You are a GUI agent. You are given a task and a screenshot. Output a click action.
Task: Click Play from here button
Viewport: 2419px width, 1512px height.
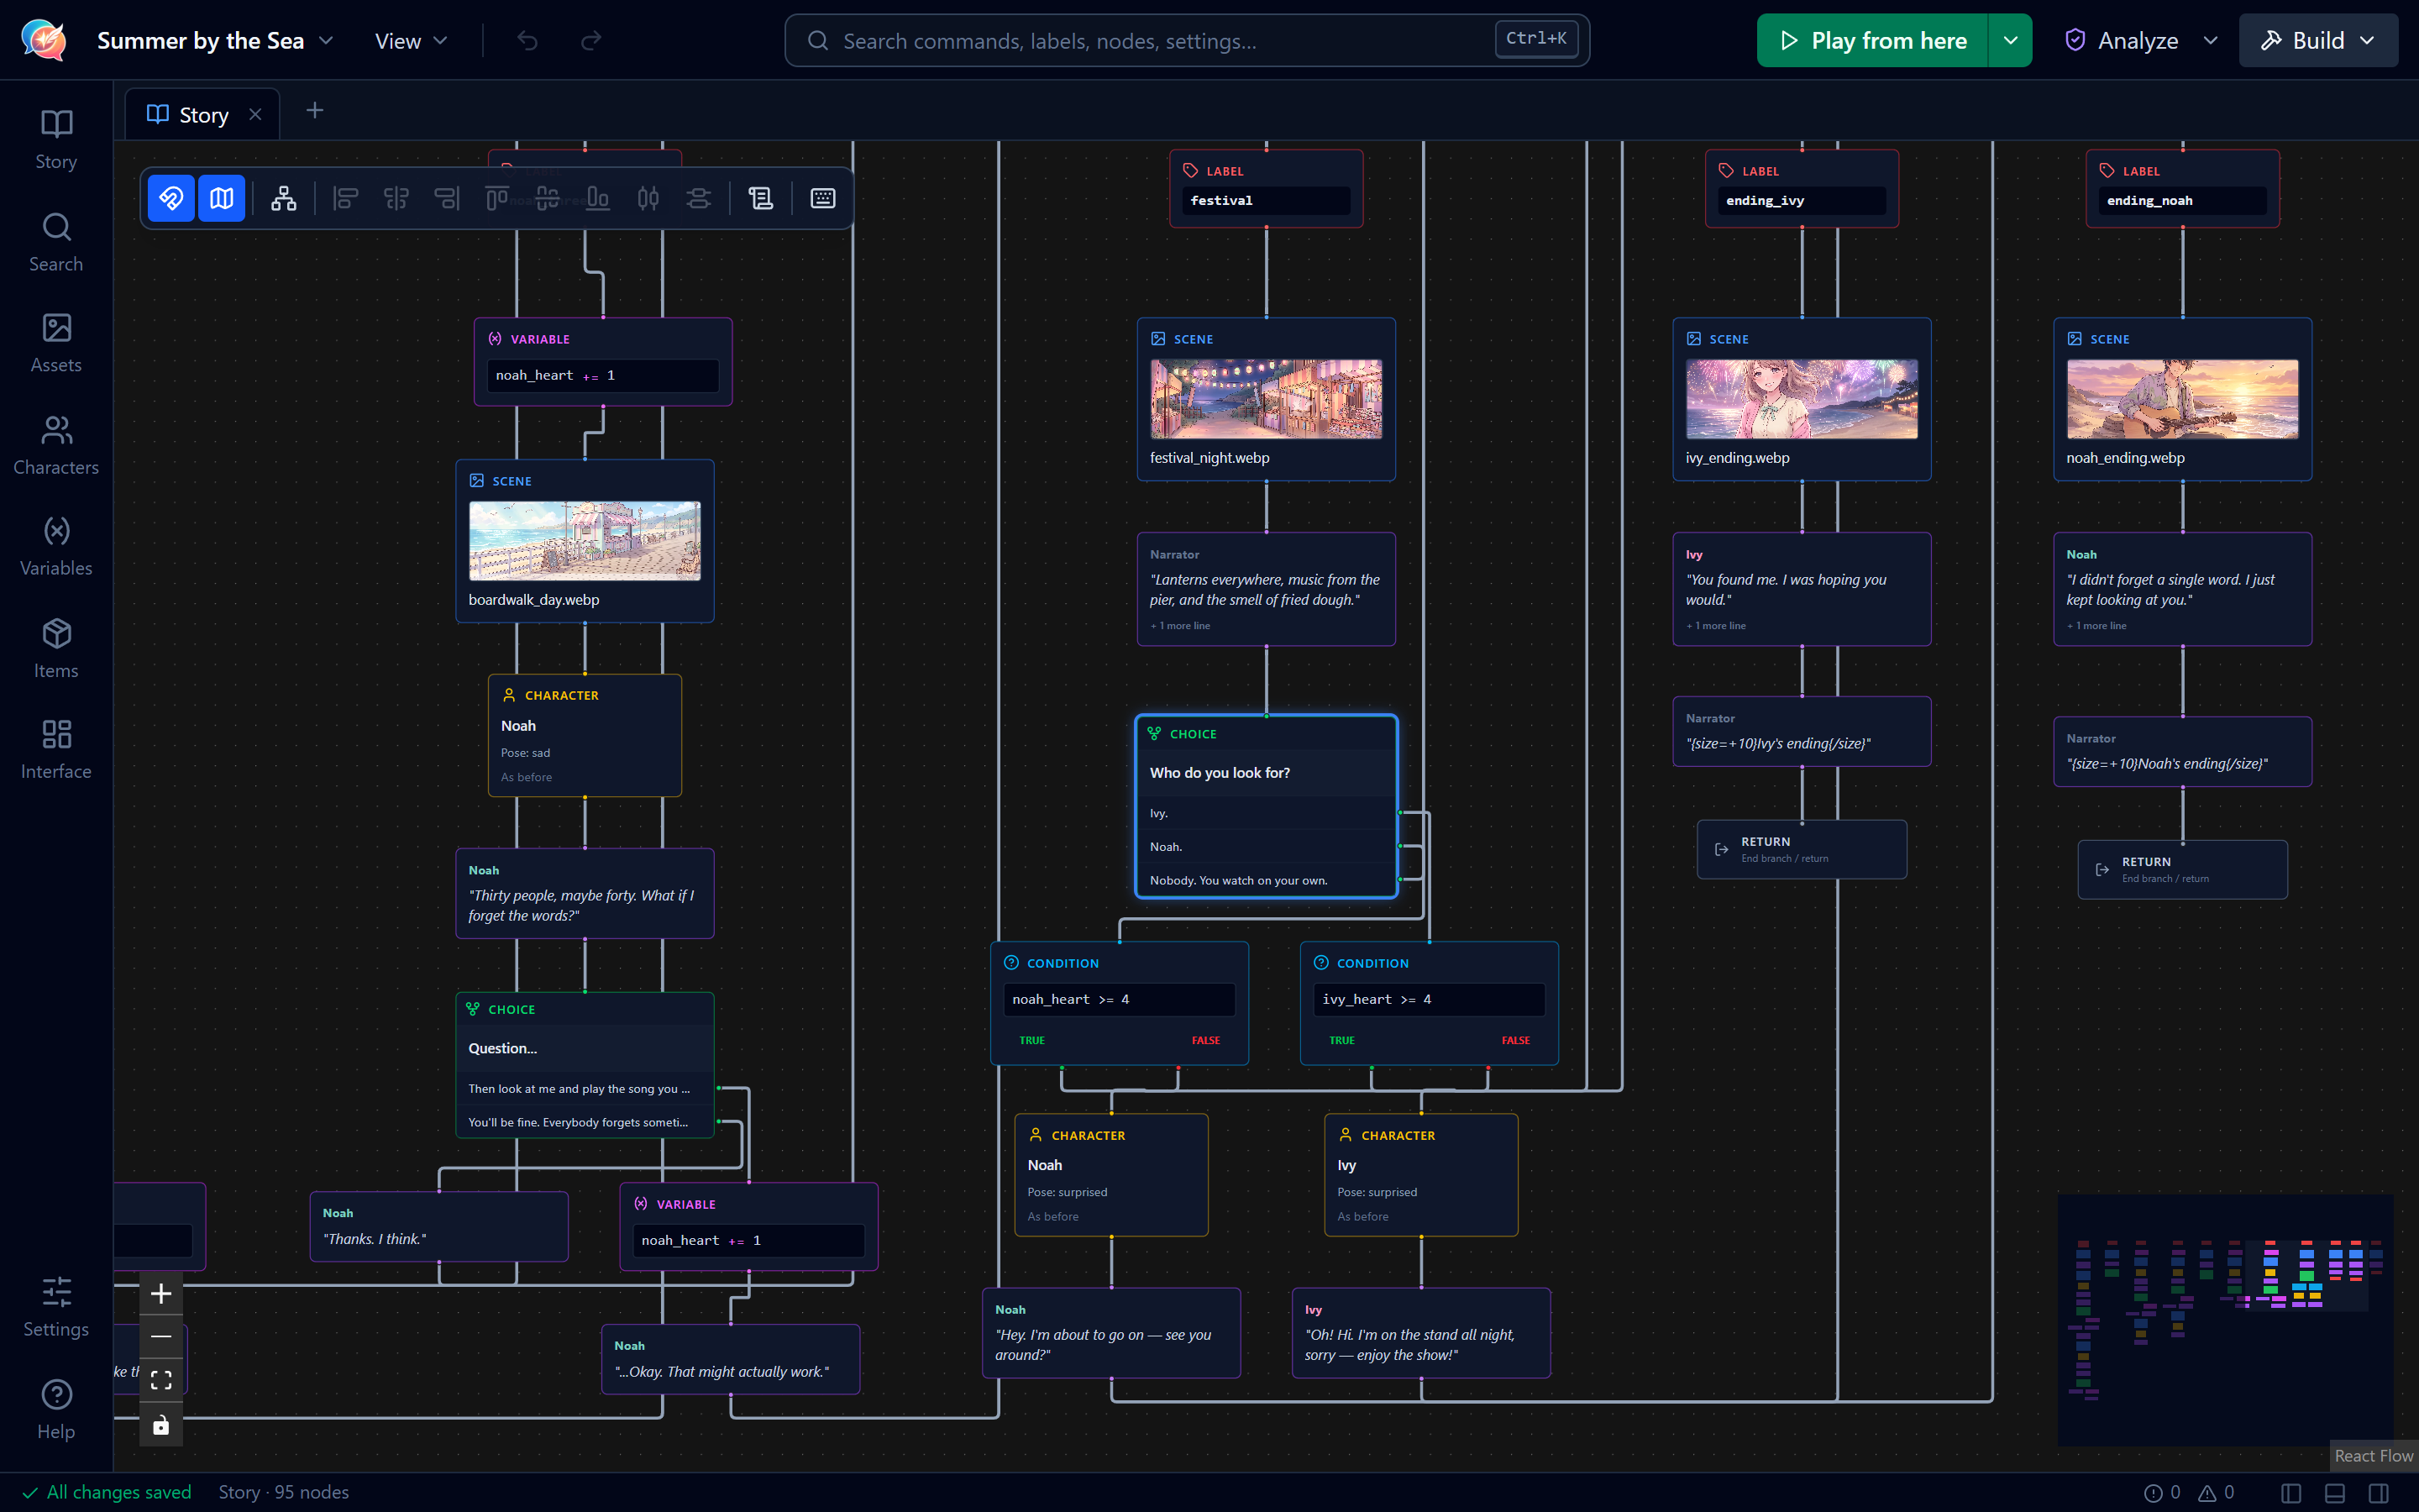click(1872, 40)
